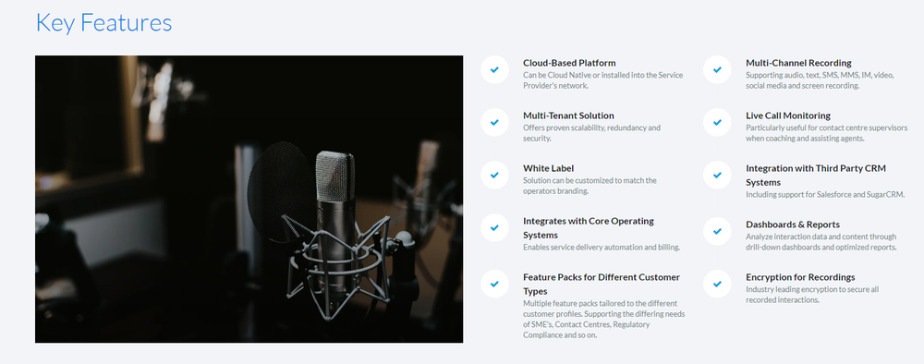Select the Encryption for Recordings title
This screenshot has height=364, width=924.
[800, 277]
